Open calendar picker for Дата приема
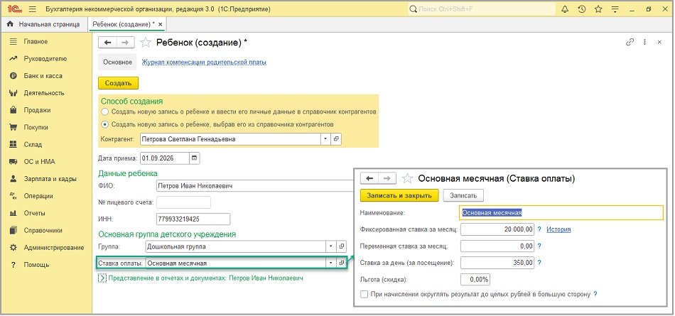This screenshot has height=316, width=675. [x=194, y=158]
